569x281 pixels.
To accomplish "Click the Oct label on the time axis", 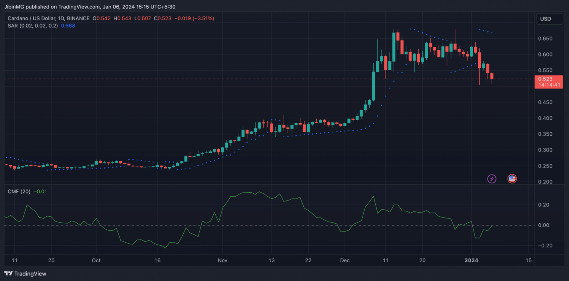I will [x=96, y=260].
